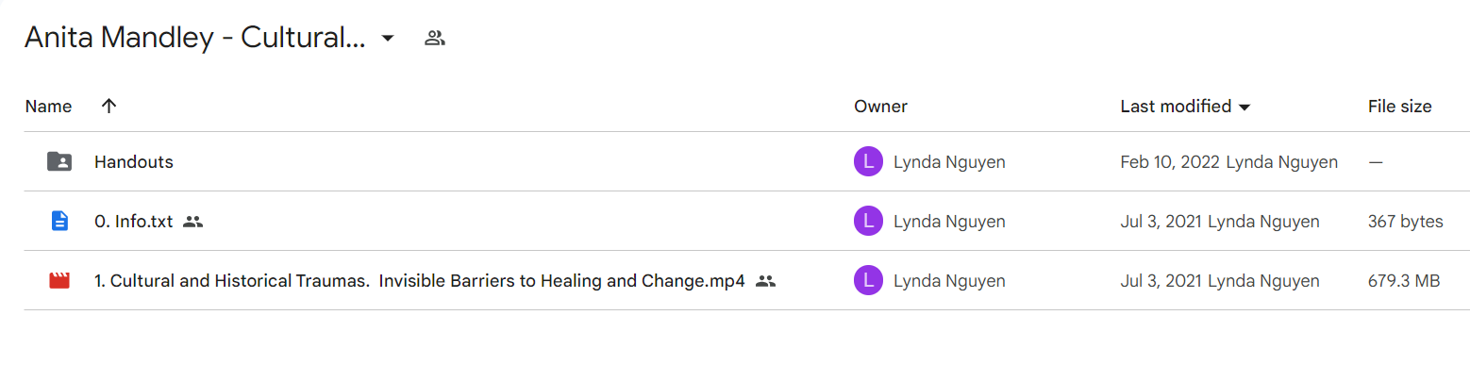This screenshot has width=1470, height=365.
Task: Sort files by the Name column
Action: click(x=48, y=107)
